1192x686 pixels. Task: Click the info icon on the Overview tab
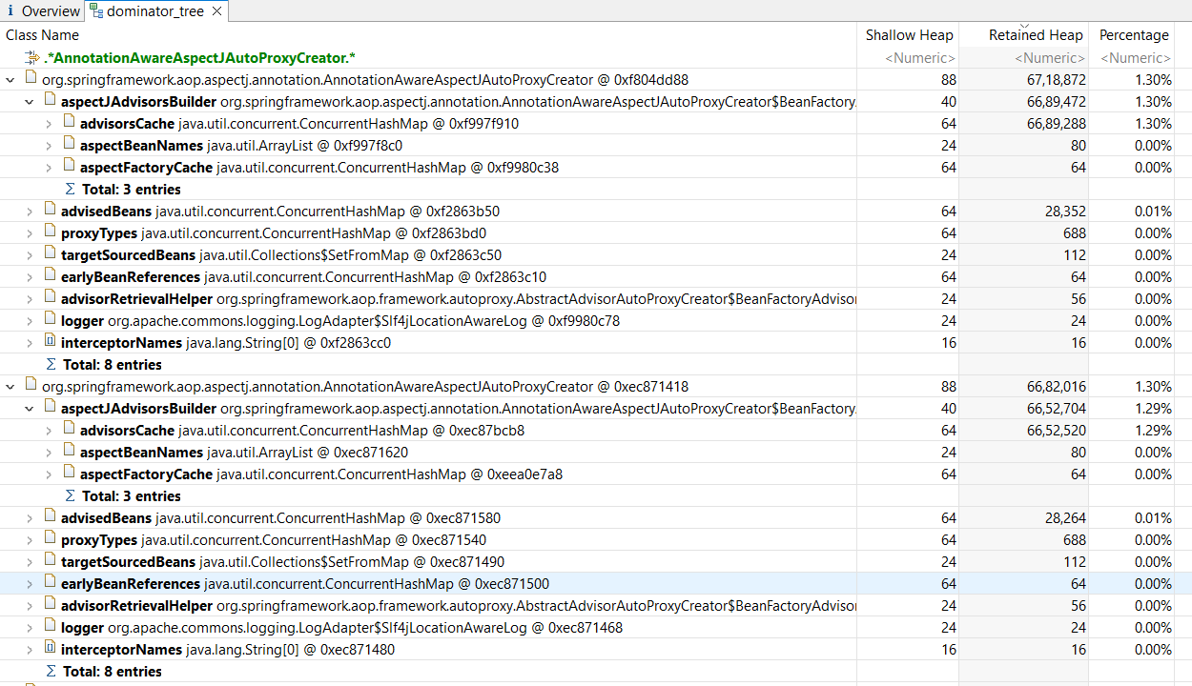click(x=10, y=11)
